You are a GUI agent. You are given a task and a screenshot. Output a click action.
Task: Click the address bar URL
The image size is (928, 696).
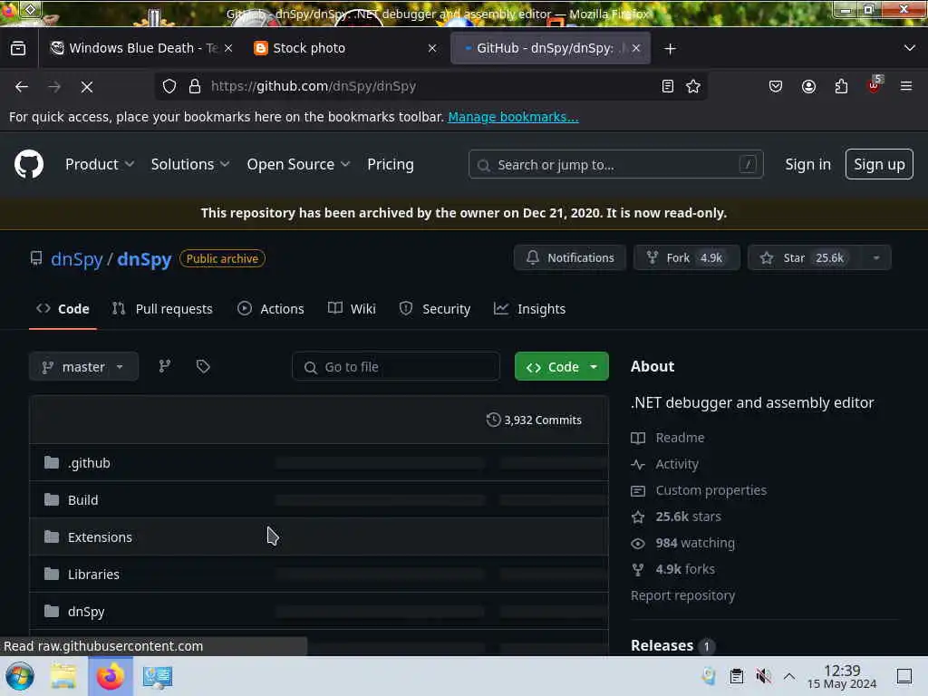(314, 86)
